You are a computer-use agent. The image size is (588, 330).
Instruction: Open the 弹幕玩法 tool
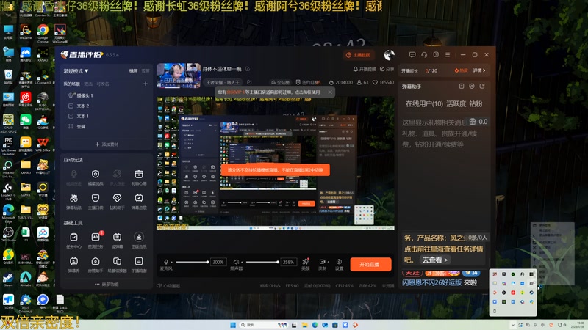point(74,201)
